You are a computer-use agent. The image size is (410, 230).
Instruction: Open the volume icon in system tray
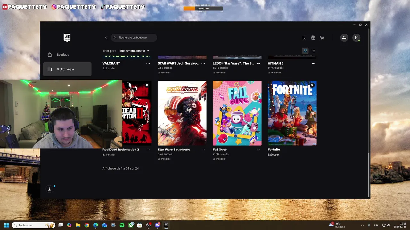click(389, 225)
